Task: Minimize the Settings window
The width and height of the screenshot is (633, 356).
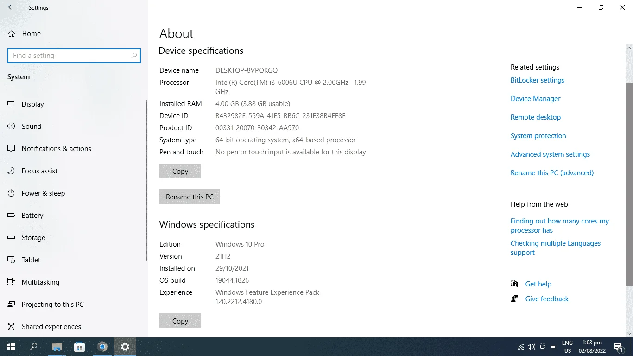Action: tap(580, 7)
